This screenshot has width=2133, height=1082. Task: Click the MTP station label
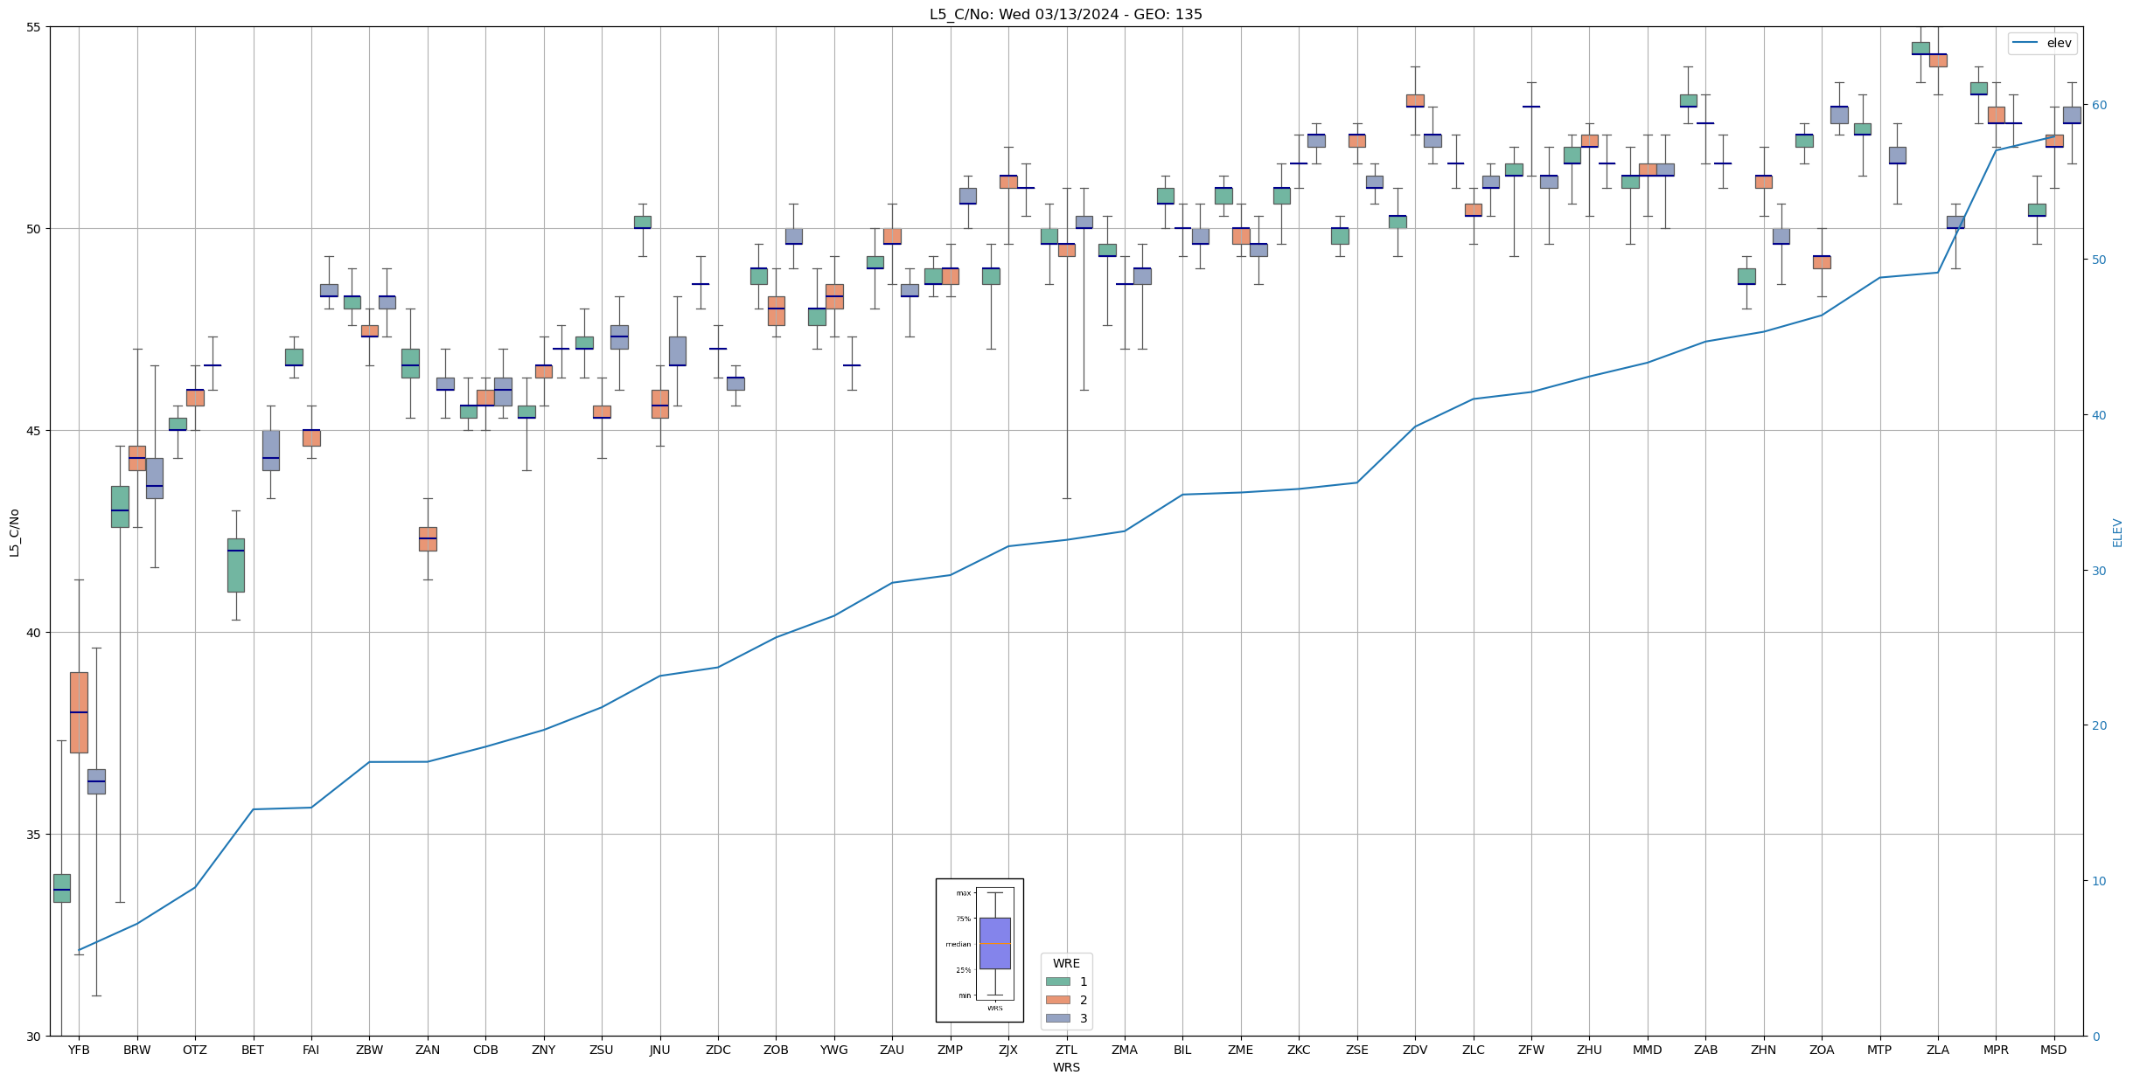(x=1879, y=1050)
